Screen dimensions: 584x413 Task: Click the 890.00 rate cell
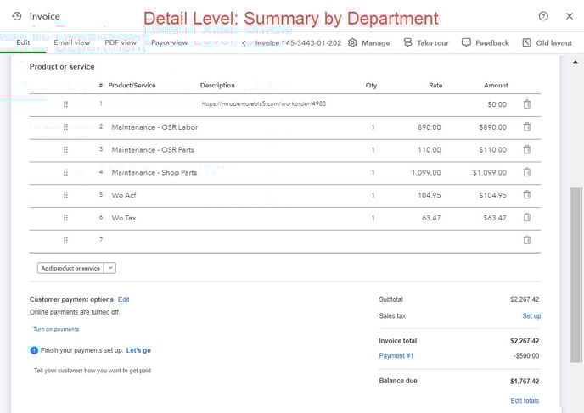[429, 127]
